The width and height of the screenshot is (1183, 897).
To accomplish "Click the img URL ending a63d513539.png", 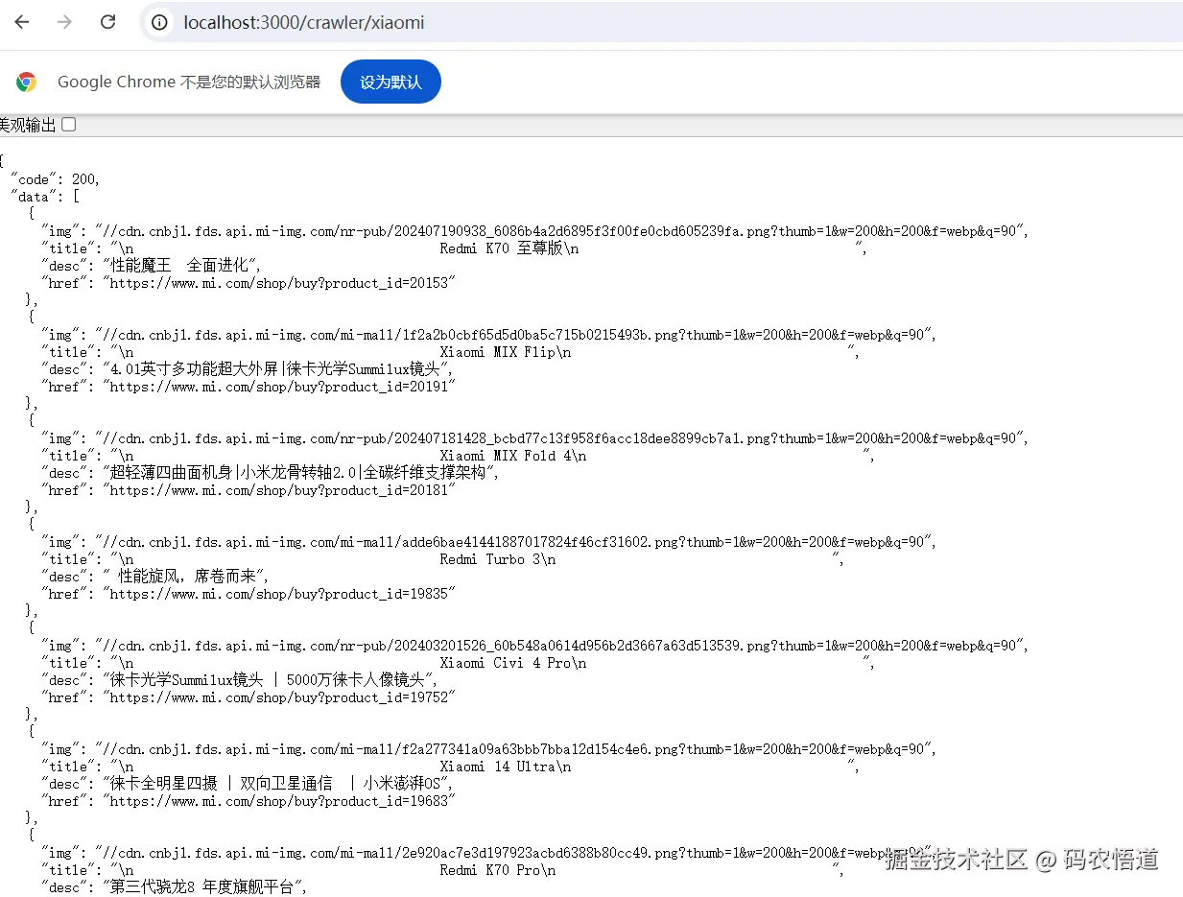I will 560,646.
